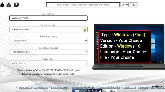
Task: Click the magnifier search button
Action: tap(133, 5)
